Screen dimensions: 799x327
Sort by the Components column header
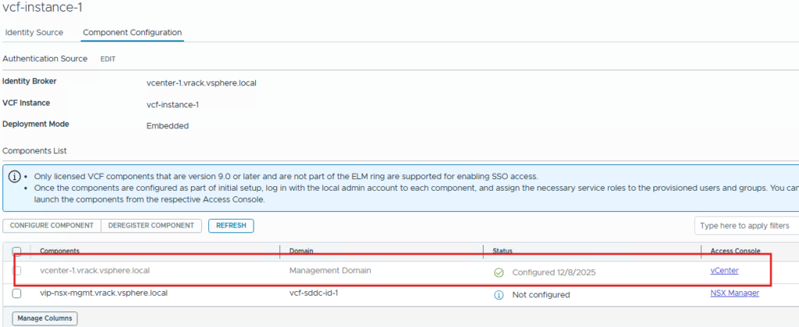[60, 251]
